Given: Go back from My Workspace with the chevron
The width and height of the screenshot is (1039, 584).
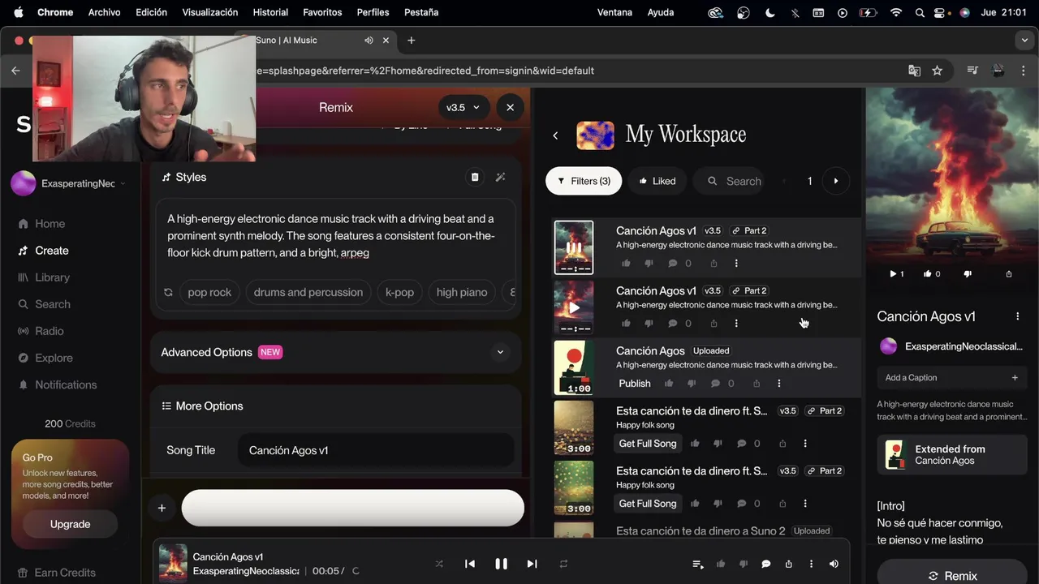Looking at the screenshot, I should pos(555,135).
